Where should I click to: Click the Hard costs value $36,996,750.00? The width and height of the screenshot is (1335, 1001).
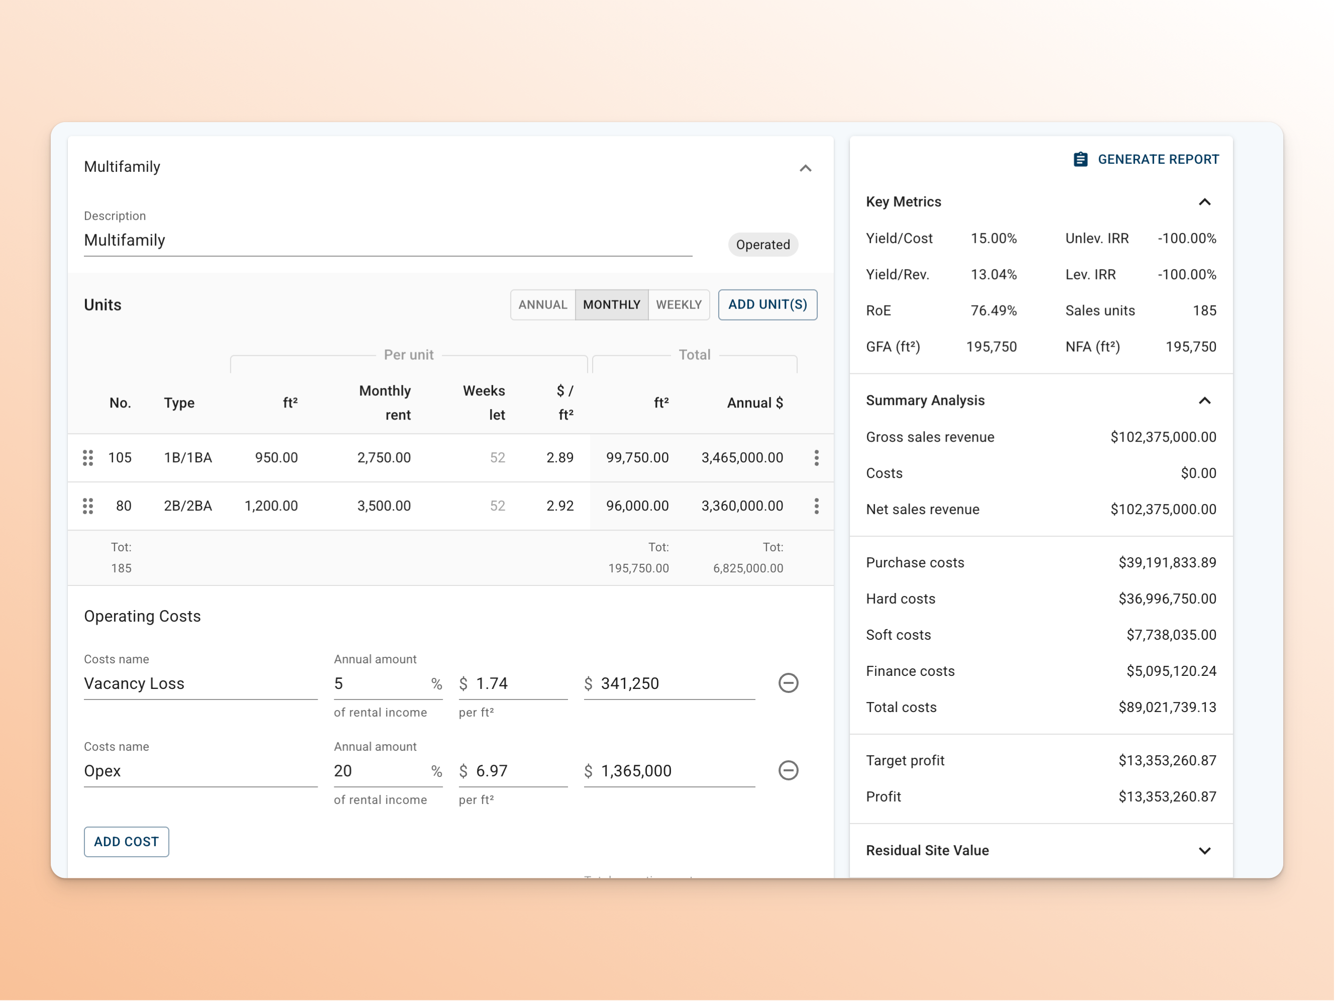coord(1167,599)
